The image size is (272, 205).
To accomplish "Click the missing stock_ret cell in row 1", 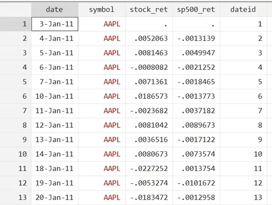I will tap(149, 24).
